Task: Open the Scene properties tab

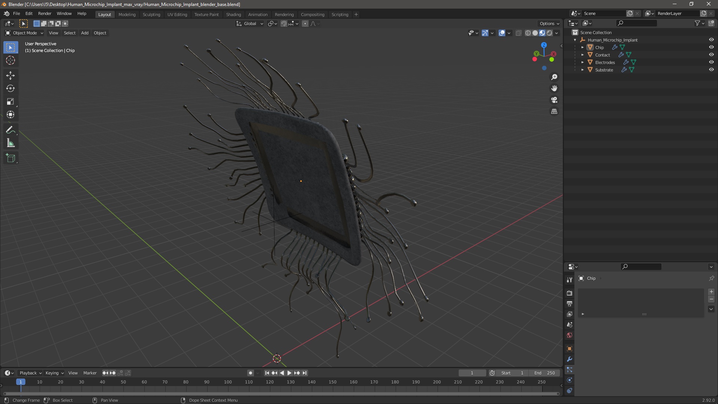Action: (570, 325)
